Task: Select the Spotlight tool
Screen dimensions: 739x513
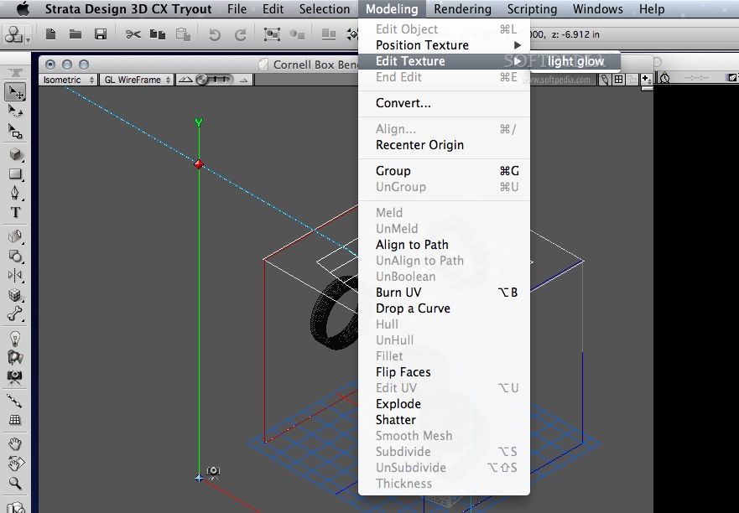Action: (x=16, y=357)
